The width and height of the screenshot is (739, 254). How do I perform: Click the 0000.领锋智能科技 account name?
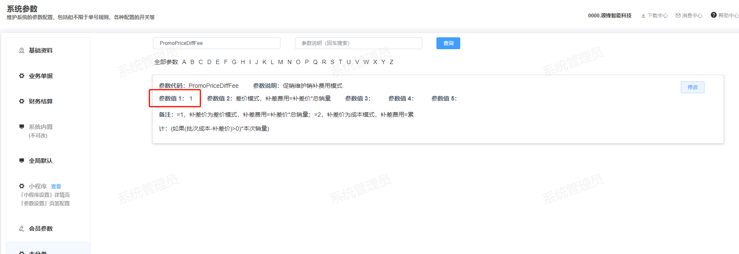610,16
